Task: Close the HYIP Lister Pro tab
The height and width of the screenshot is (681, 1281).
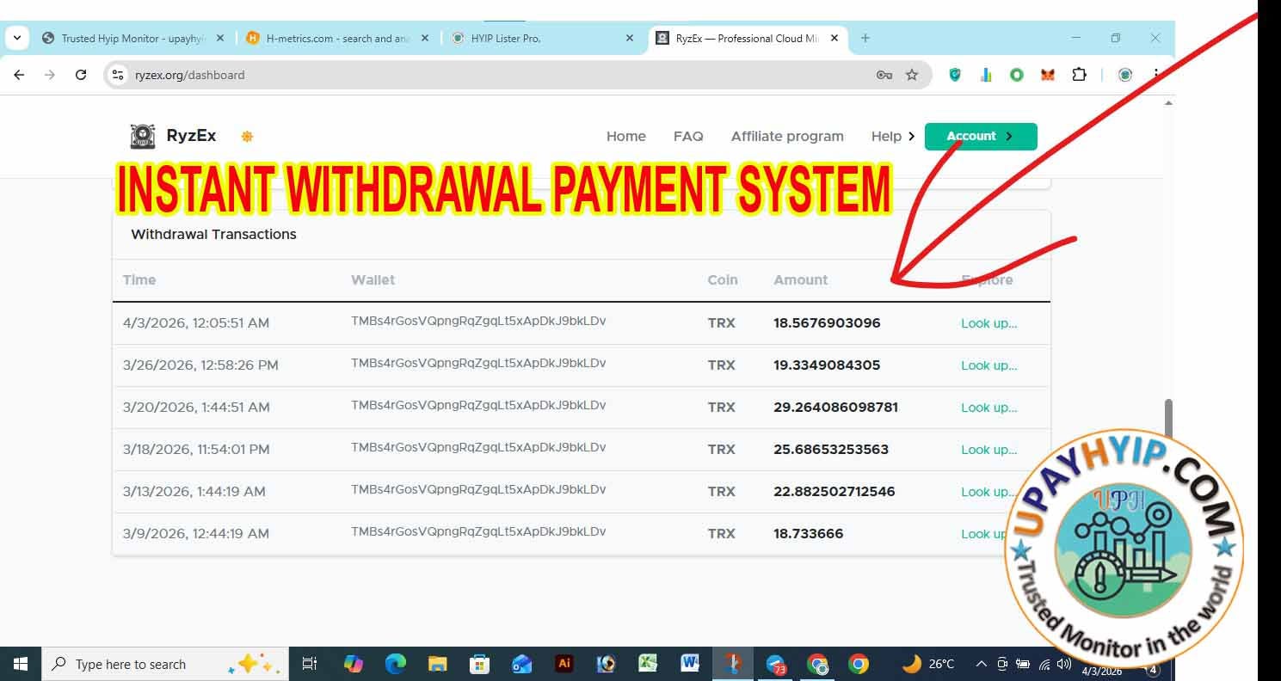Action: click(x=630, y=38)
